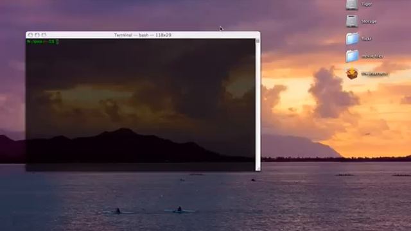The height and width of the screenshot is (231, 411).
Task: Select the first blue folder below Storage
Action: click(352, 38)
